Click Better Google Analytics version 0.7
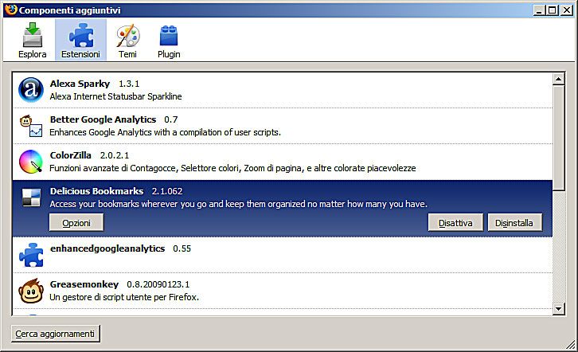This screenshot has width=578, height=352. 171,119
